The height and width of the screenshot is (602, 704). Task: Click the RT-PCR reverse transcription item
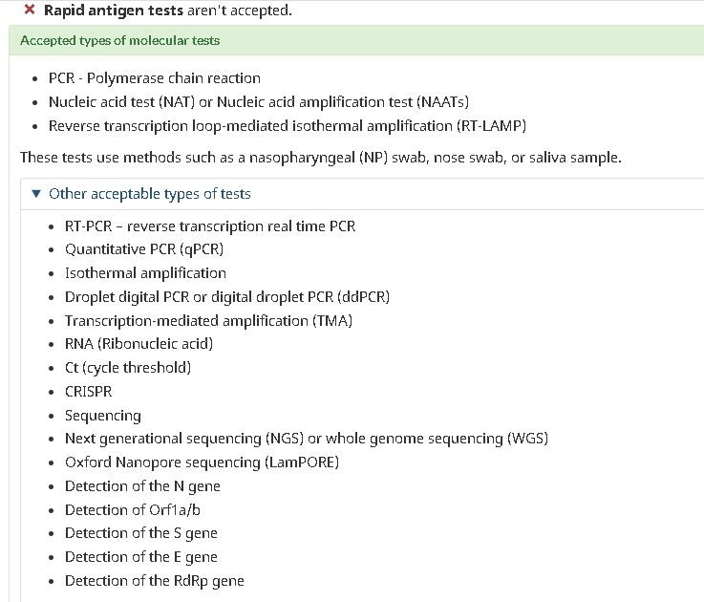point(210,226)
